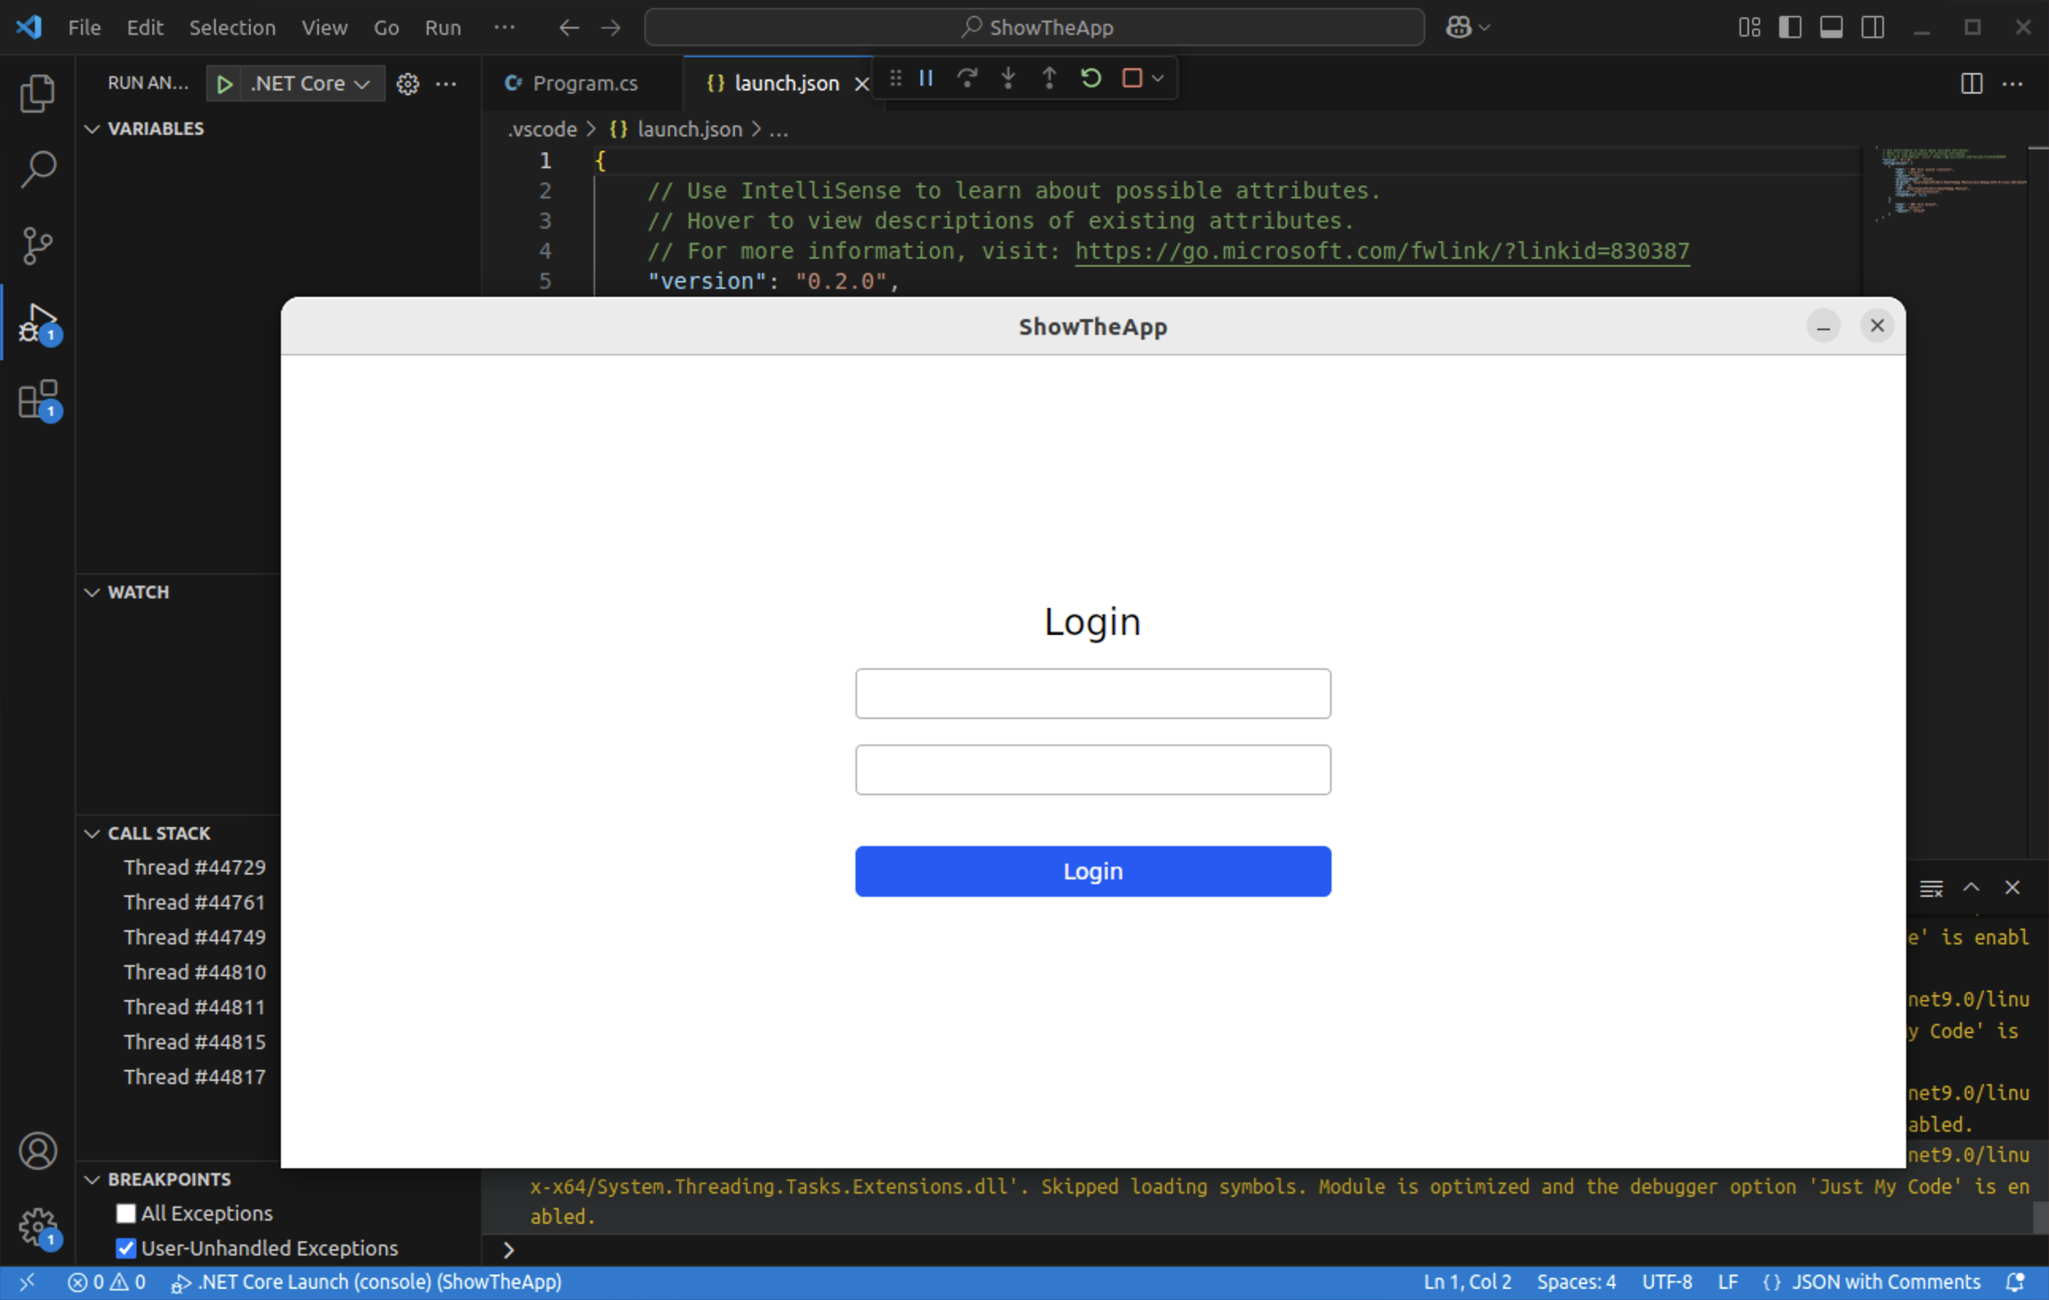2049x1300 pixels.
Task: Select Thread #44729 in call stack
Action: [x=194, y=867]
